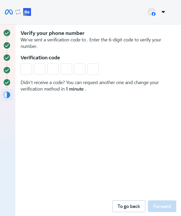The height and width of the screenshot is (216, 181).
Task: Expand the account dropdown arrow
Action: tap(163, 12)
